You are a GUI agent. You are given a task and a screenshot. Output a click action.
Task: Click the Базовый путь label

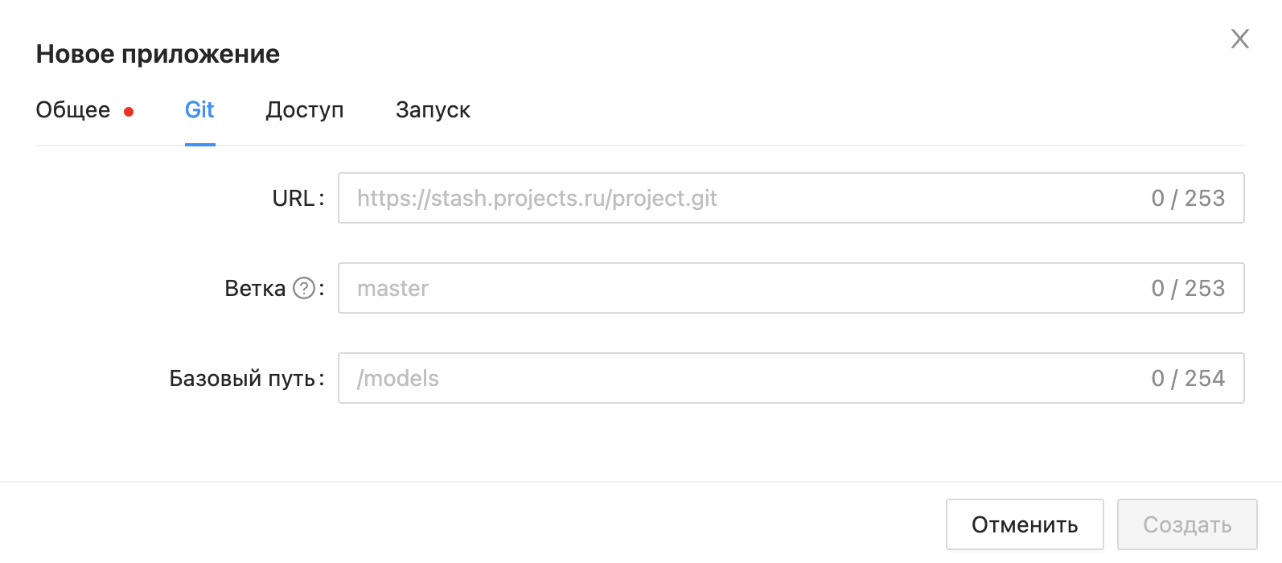tap(242, 379)
